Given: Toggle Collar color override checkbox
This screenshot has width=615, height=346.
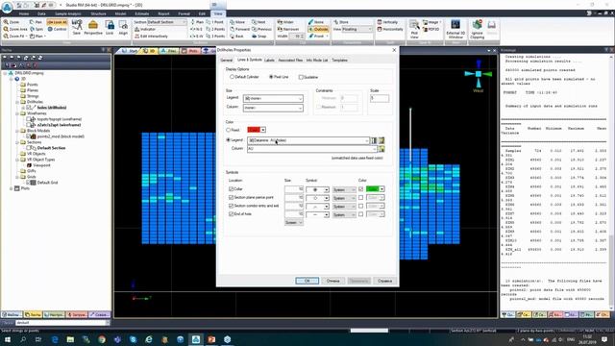Looking at the screenshot, I should 361,189.
